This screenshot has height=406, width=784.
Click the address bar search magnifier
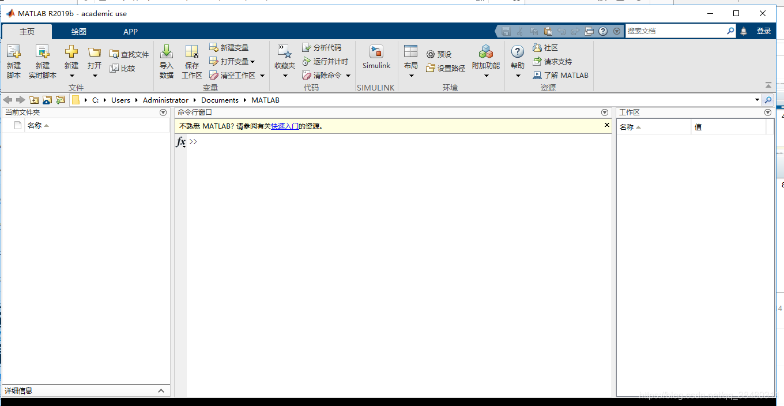click(768, 100)
